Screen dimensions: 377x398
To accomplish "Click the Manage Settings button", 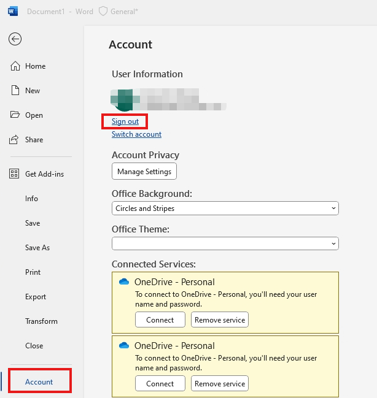I will [144, 171].
